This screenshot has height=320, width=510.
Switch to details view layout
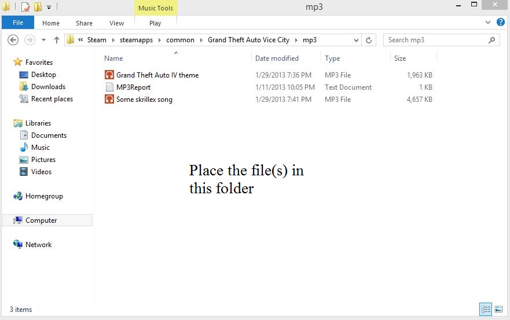point(486,310)
